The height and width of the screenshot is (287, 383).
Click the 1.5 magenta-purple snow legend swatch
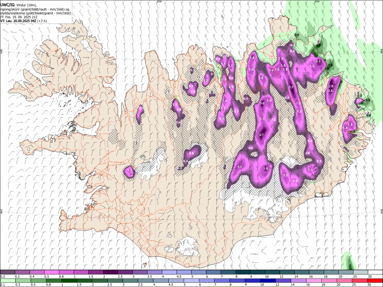click(95, 272)
